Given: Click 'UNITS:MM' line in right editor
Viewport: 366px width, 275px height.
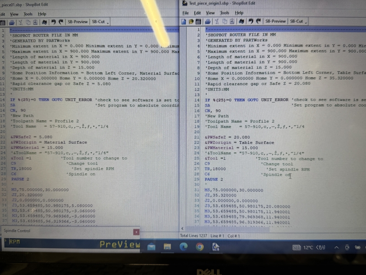Looking at the screenshot, I should (x=217, y=89).
